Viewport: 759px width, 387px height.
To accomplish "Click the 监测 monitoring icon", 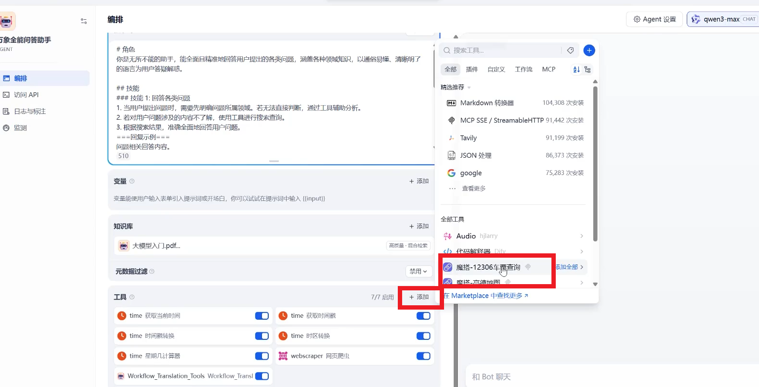I will [x=6, y=128].
